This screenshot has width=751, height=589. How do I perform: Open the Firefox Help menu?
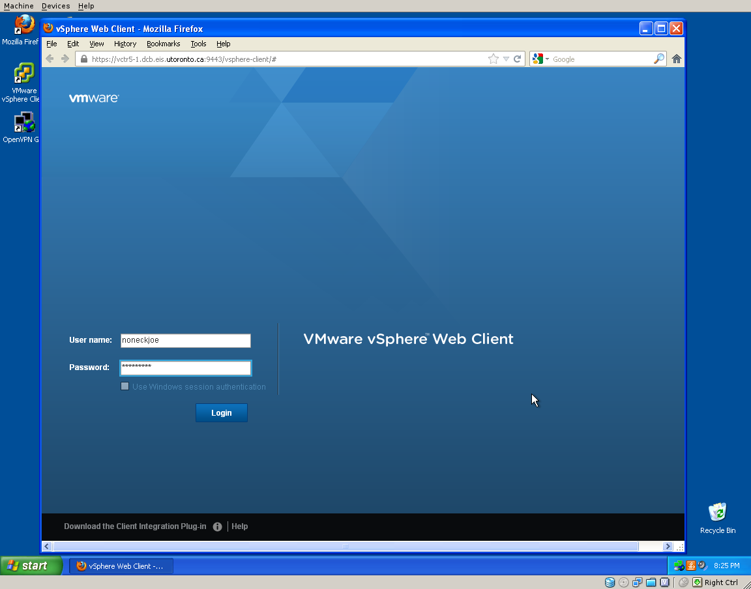223,44
